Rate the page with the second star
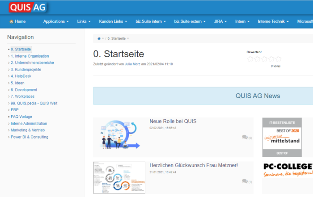The image size is (313, 197). coord(257,59)
